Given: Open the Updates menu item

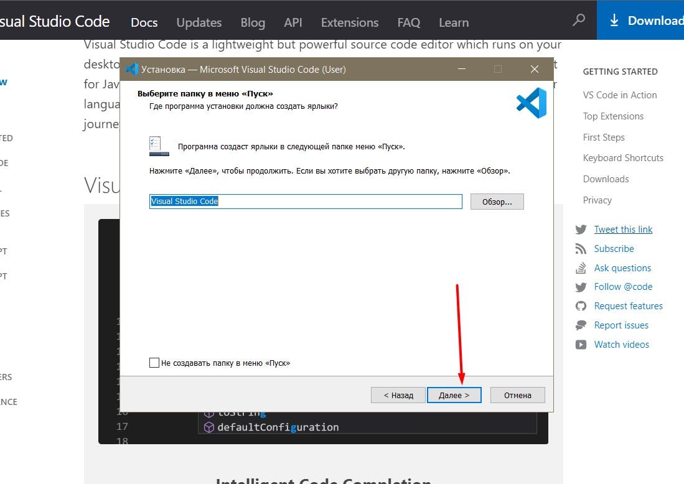Looking at the screenshot, I should point(199,22).
